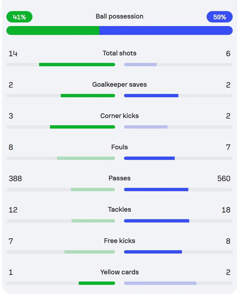Click the green Corner kicks bar

coord(82,127)
